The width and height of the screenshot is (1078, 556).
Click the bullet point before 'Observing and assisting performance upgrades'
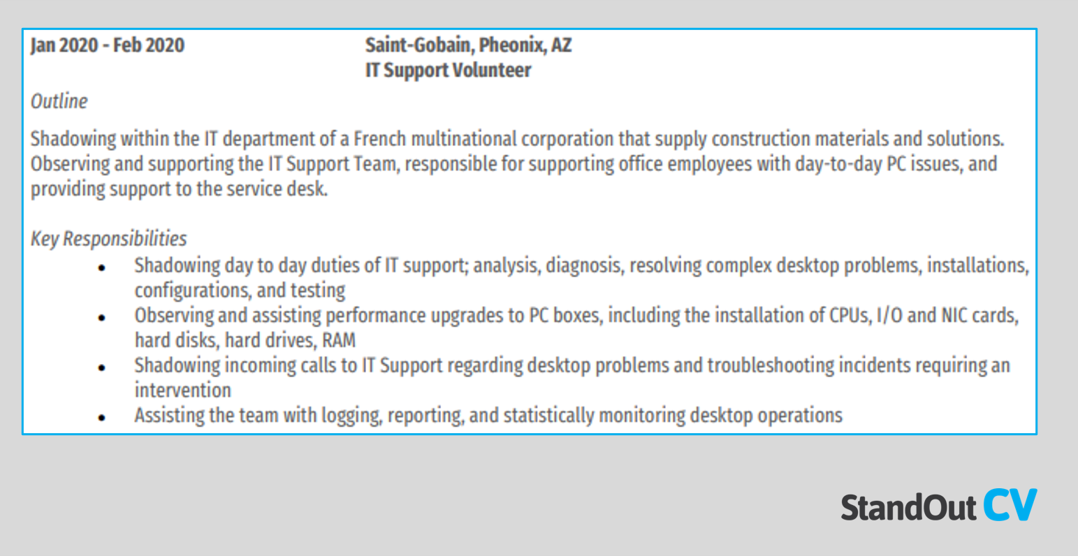tap(102, 317)
